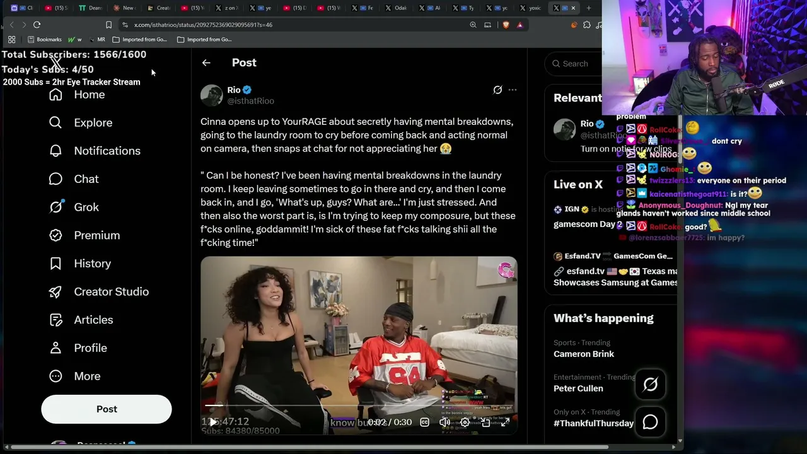Switch to the 'Deans' browser tab
This screenshot has height=454, width=807.
click(90, 8)
